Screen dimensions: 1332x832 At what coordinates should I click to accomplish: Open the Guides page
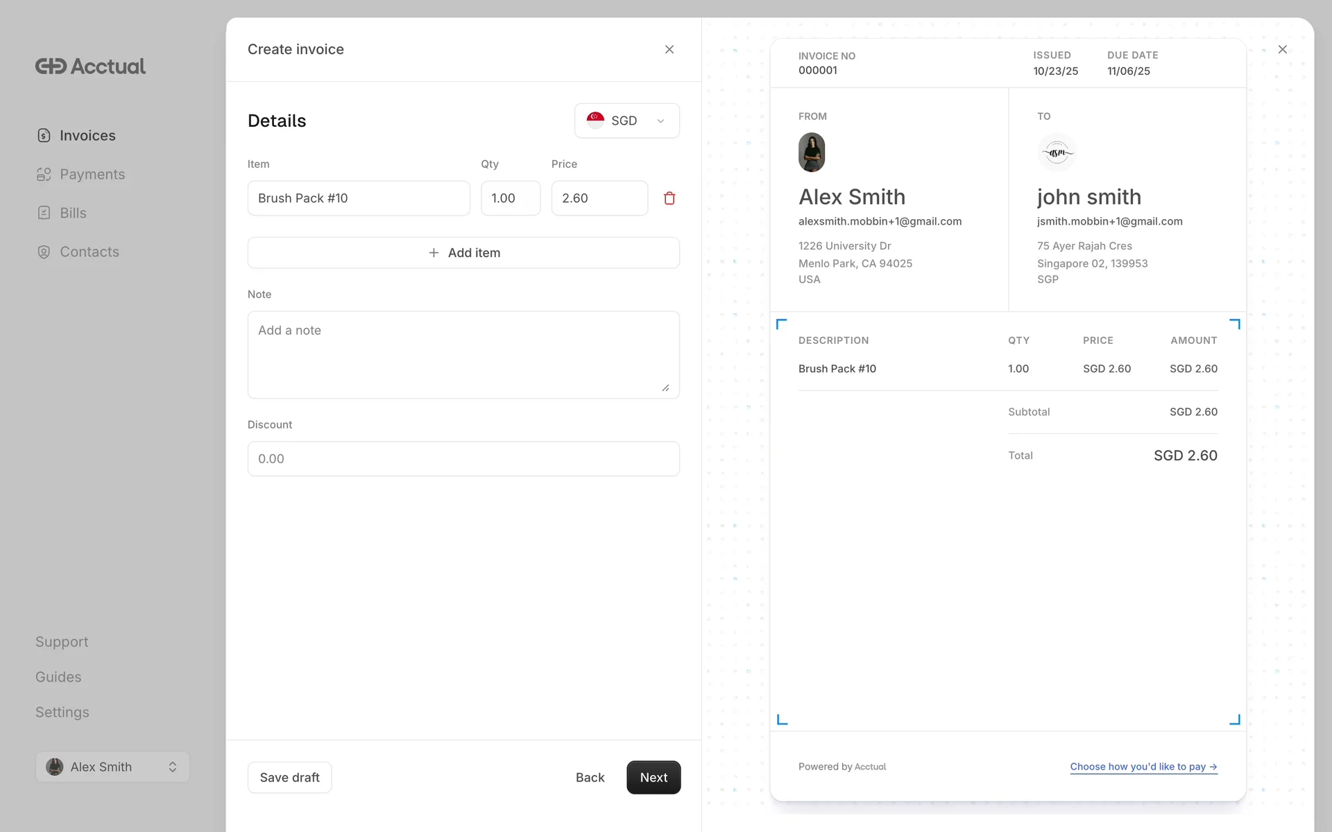[x=58, y=677]
